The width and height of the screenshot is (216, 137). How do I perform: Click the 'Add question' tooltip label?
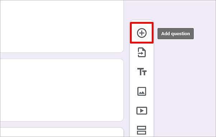click(x=175, y=34)
